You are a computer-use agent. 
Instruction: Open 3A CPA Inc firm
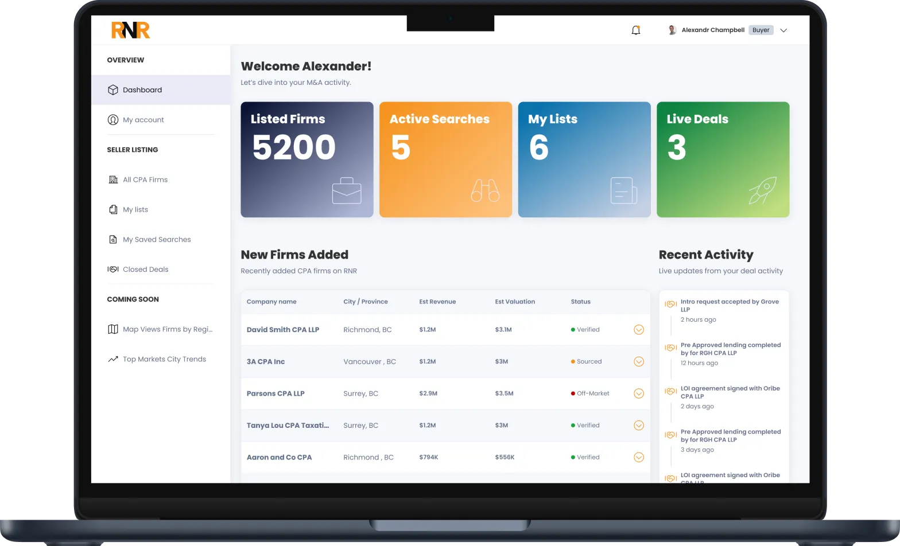pyautogui.click(x=266, y=362)
